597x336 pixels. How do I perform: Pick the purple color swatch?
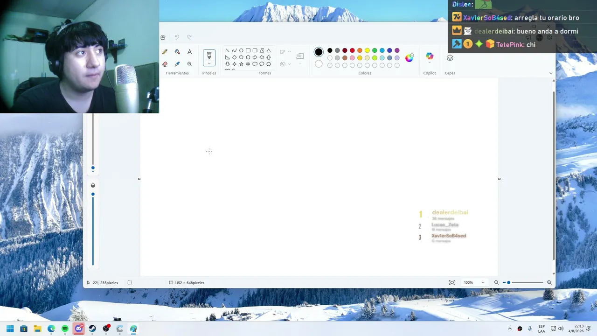tap(397, 50)
